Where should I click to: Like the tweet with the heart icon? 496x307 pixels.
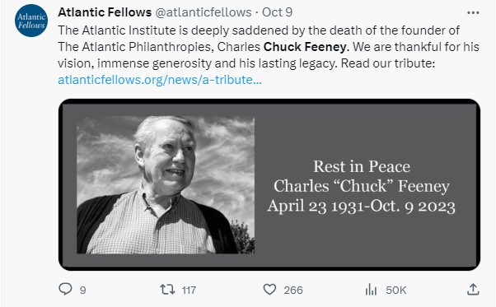(x=269, y=290)
